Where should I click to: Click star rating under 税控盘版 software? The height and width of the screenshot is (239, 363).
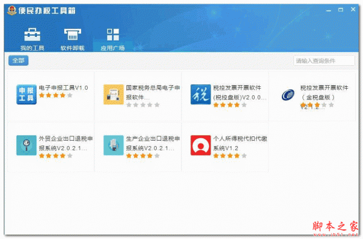(230, 105)
